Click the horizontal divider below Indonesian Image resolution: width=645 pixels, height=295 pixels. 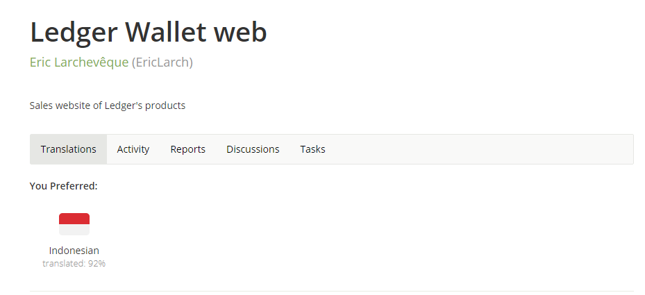click(x=332, y=291)
